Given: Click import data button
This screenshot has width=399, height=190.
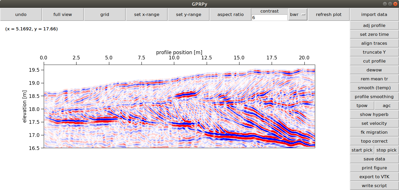Looking at the screenshot, I should tap(374, 14).
